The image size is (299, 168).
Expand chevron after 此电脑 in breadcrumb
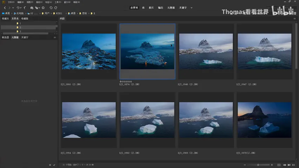26,13
